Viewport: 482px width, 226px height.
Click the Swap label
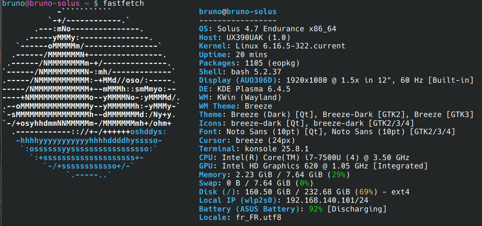click(x=208, y=183)
